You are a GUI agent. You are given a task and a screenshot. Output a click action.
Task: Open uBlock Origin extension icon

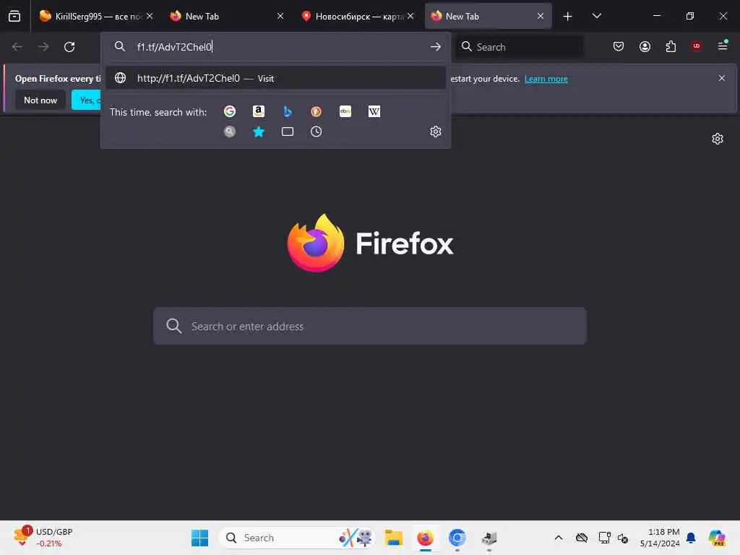click(696, 46)
